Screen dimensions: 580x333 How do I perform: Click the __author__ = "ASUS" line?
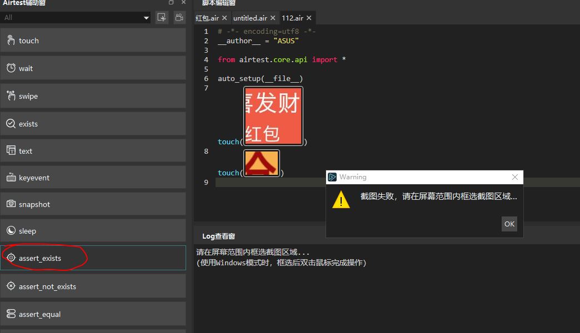pos(258,41)
